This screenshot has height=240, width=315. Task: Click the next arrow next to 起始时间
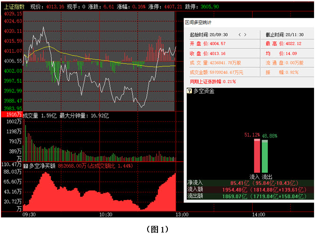[245, 35]
